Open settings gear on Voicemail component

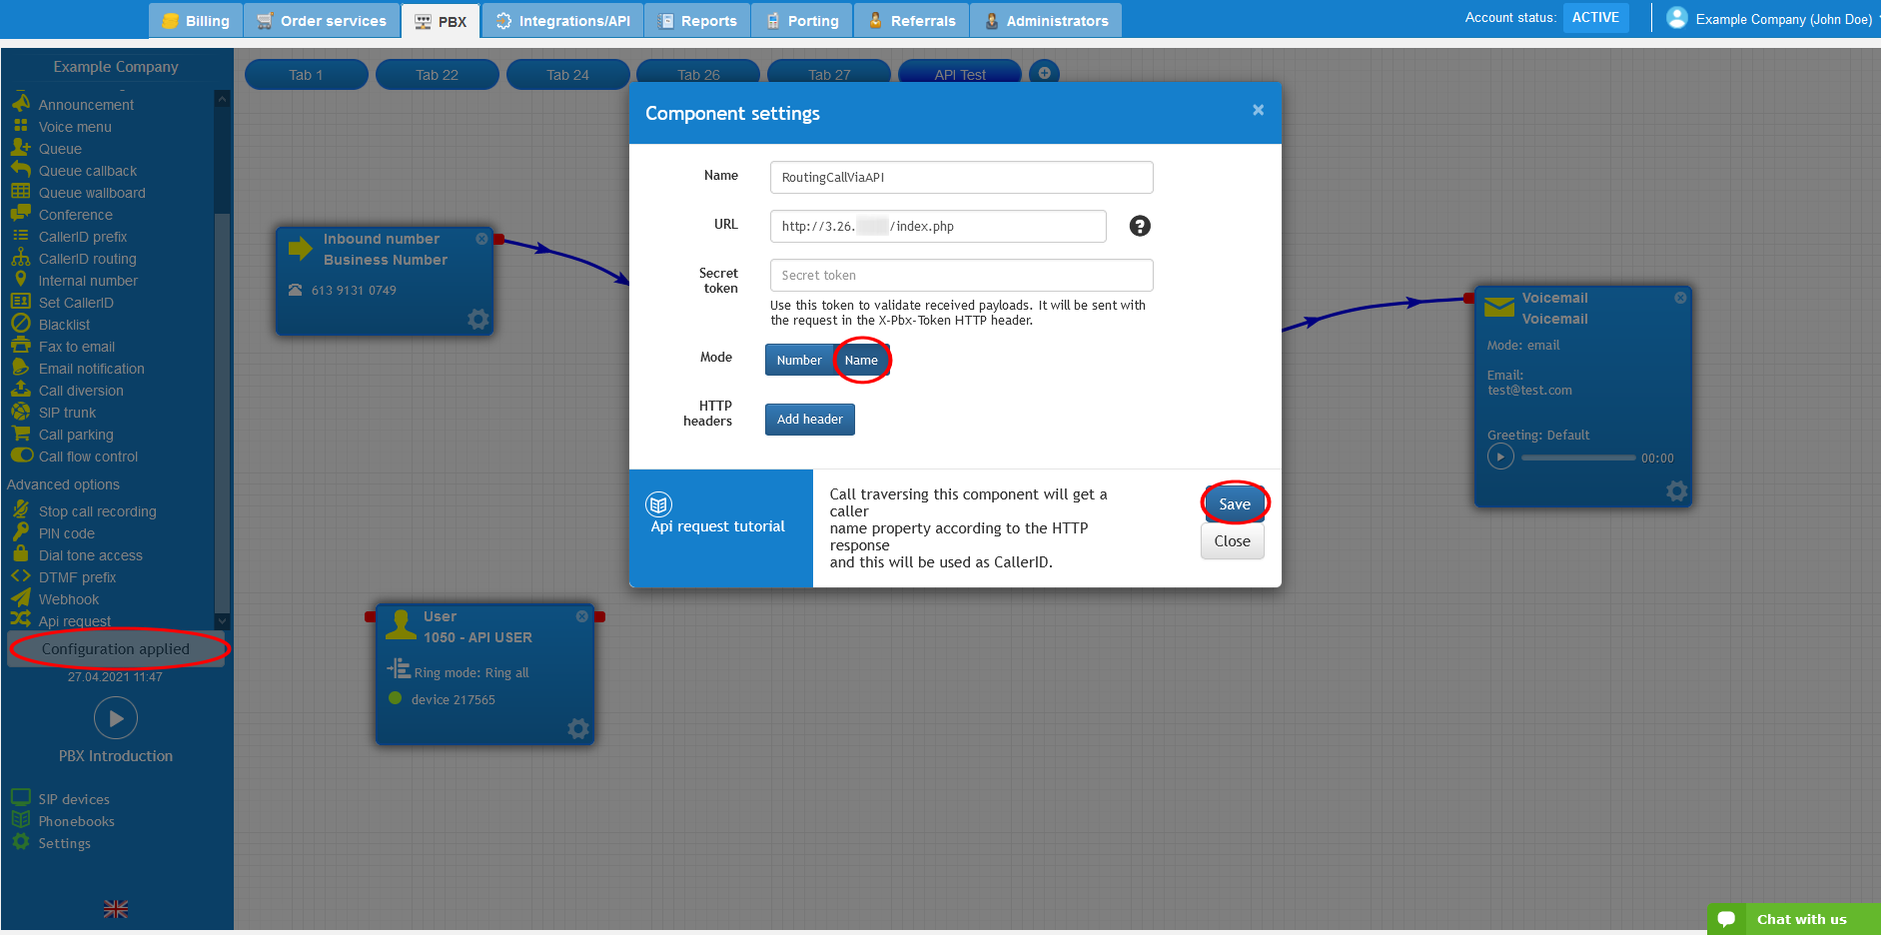(1676, 490)
